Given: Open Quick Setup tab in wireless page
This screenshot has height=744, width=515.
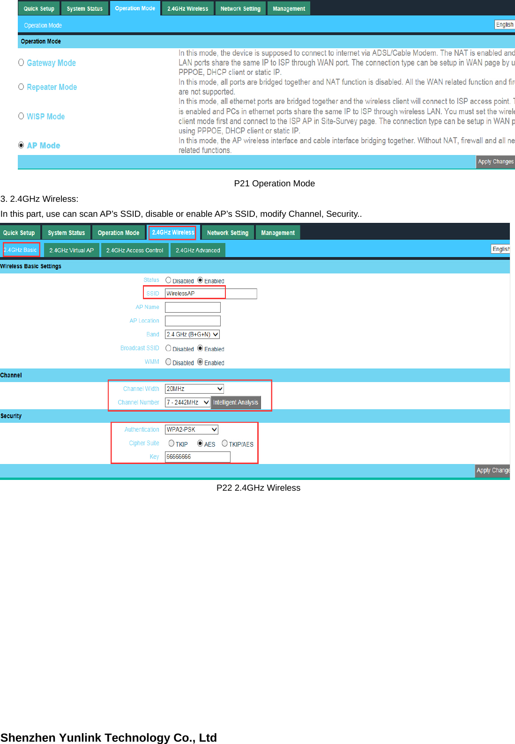Looking at the screenshot, I should pyautogui.click(x=19, y=233).
